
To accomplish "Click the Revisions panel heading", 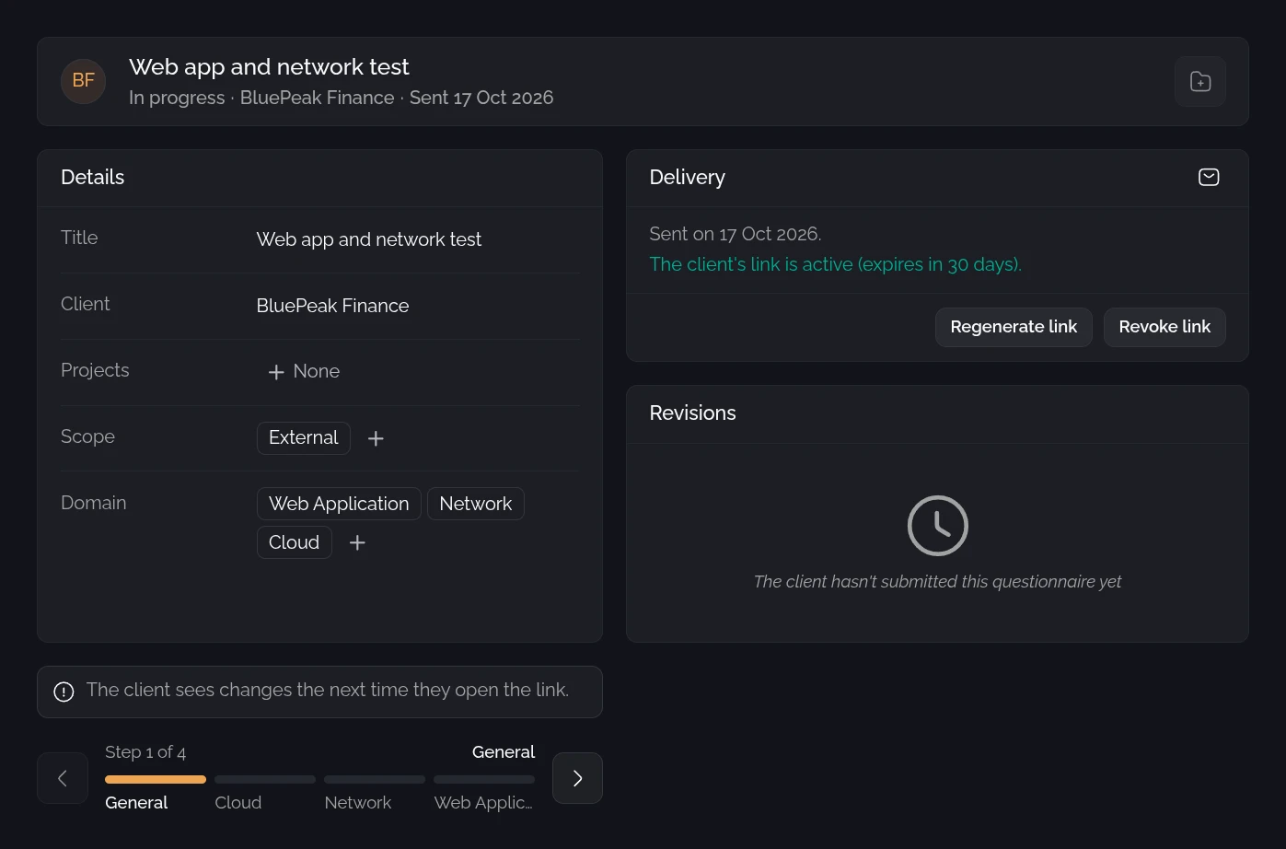I will tap(692, 413).
